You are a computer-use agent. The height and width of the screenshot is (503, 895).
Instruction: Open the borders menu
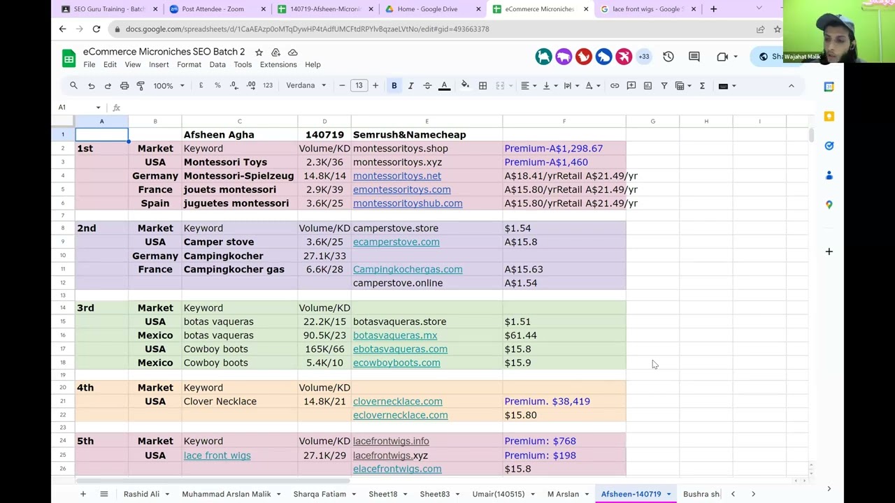(482, 86)
